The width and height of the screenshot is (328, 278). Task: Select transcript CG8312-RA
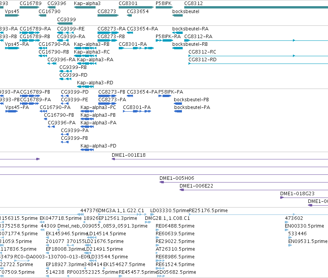(256, 40)
